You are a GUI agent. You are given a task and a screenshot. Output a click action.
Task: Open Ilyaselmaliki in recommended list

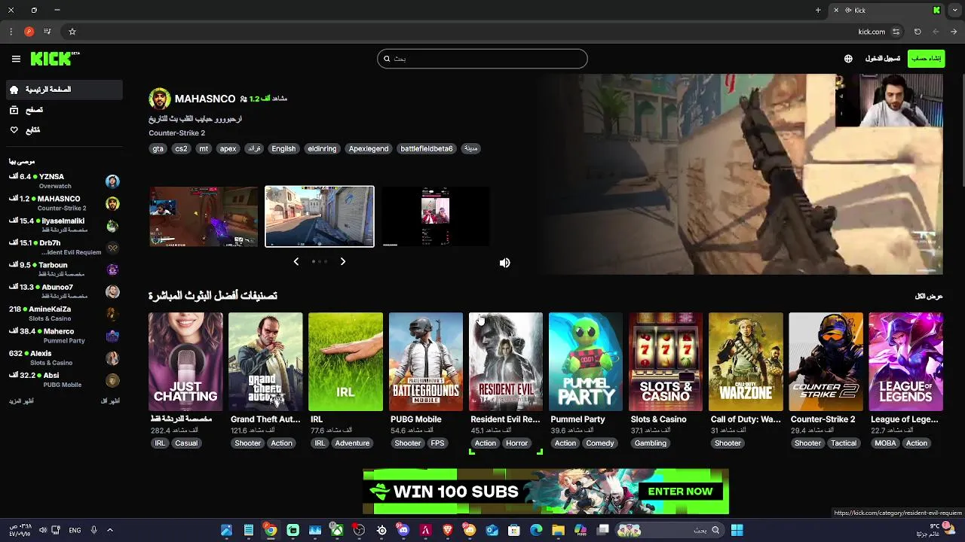point(64,225)
